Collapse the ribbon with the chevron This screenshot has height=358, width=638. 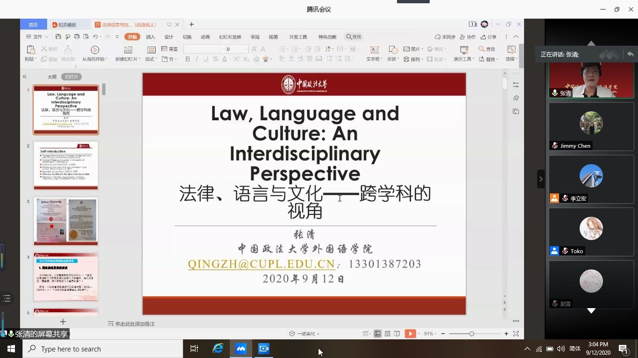click(x=516, y=37)
